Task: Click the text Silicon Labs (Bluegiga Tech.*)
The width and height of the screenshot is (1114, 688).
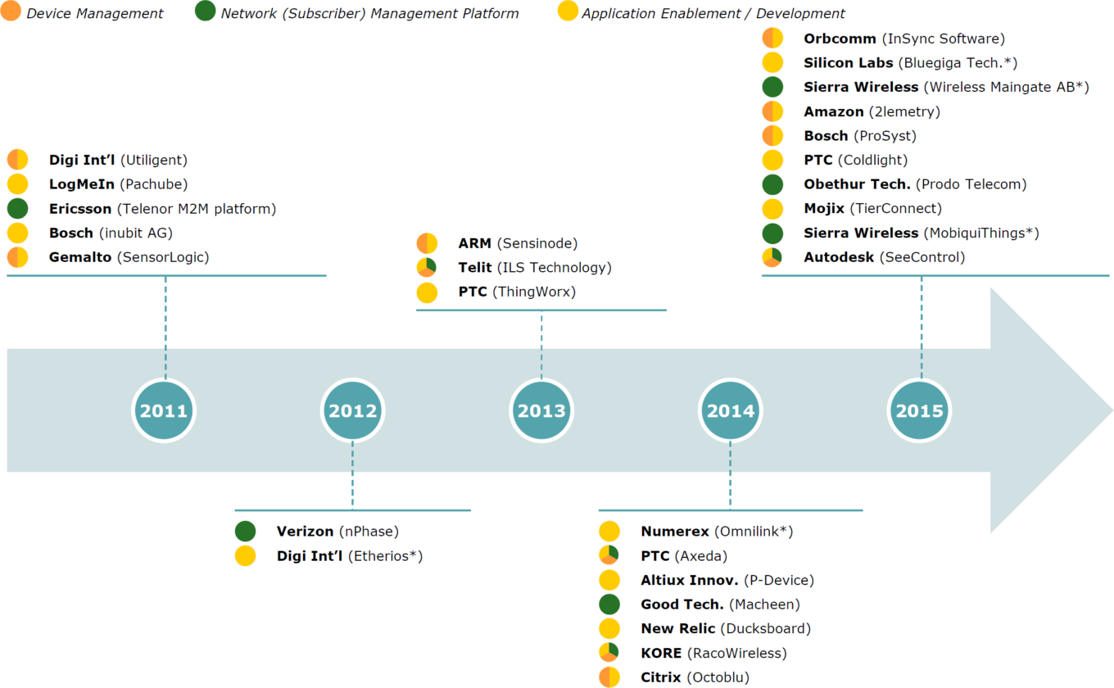Action: (x=911, y=63)
